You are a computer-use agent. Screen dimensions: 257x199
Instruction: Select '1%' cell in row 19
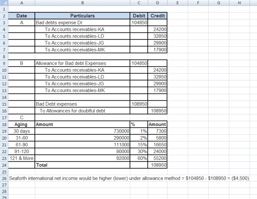tap(139, 131)
